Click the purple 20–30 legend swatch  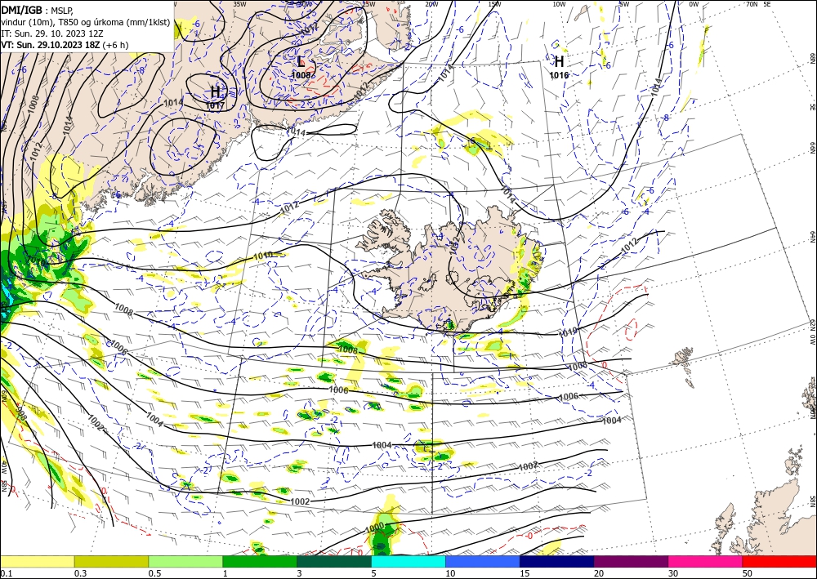click(x=631, y=561)
